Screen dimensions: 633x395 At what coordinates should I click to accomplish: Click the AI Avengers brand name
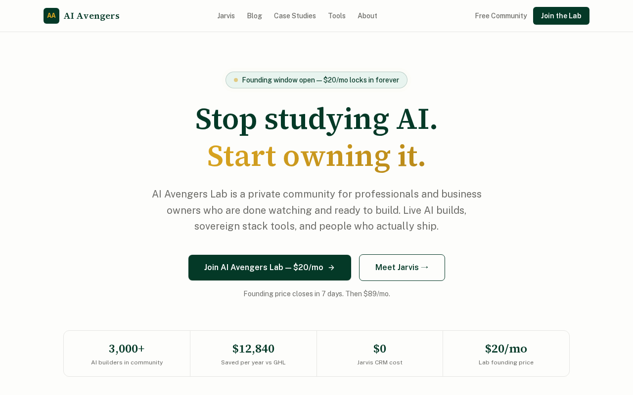pos(91,16)
